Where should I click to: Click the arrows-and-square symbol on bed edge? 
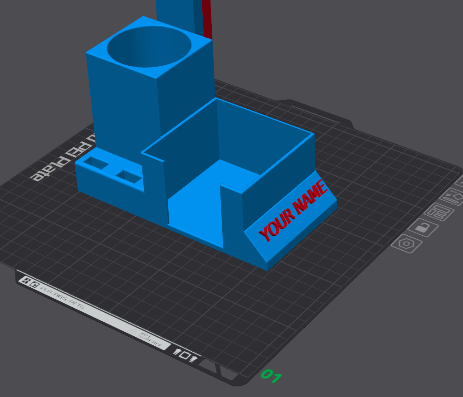[185, 355]
